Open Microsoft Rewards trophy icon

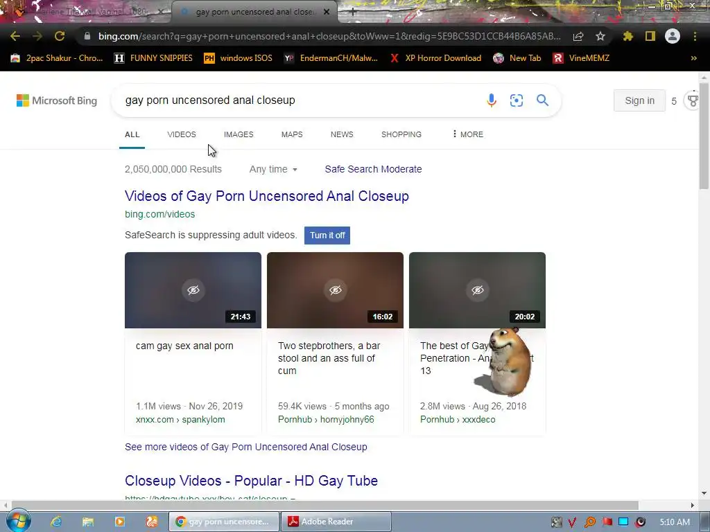click(x=693, y=100)
